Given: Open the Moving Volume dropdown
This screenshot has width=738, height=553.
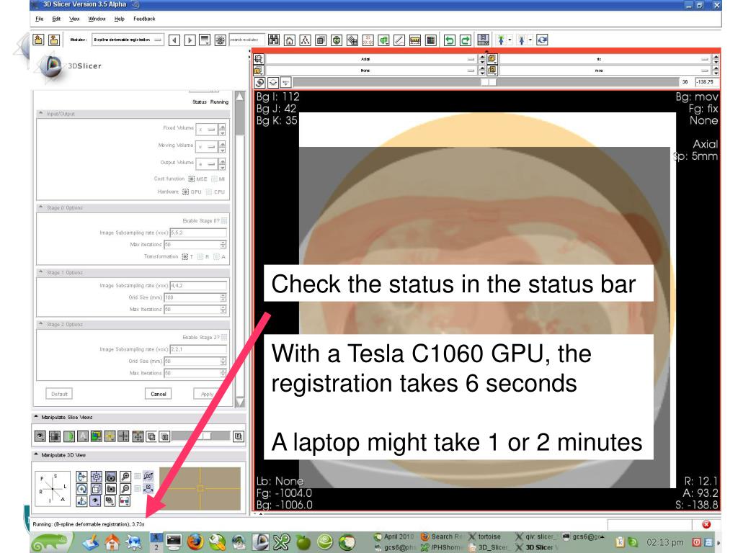Looking at the screenshot, I should [x=207, y=147].
